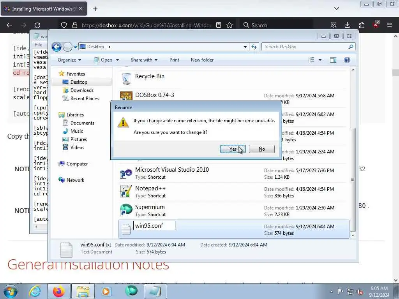Open Explorer help icon
Image resolution: width=399 pixels, height=299 pixels.
point(347,60)
